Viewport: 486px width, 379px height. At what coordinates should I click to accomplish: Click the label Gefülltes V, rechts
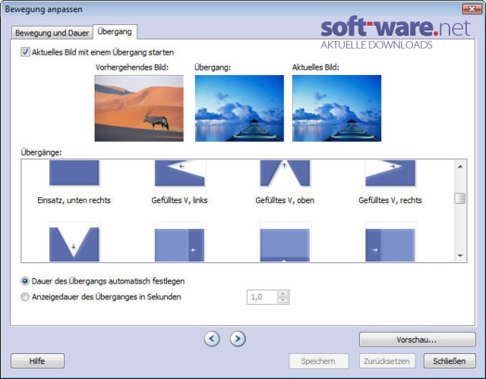(390, 200)
